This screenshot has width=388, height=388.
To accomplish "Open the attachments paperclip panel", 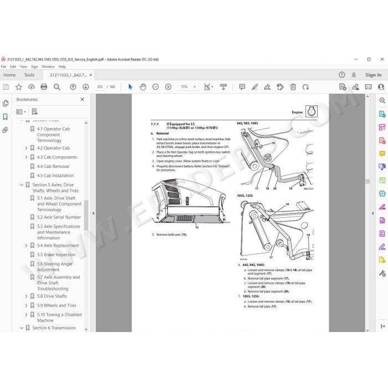I will (x=5, y=130).
